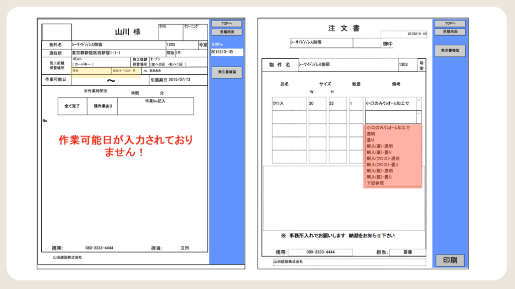Select the 全て完了 cell
The height and width of the screenshot is (289, 515).
[x=72, y=106]
